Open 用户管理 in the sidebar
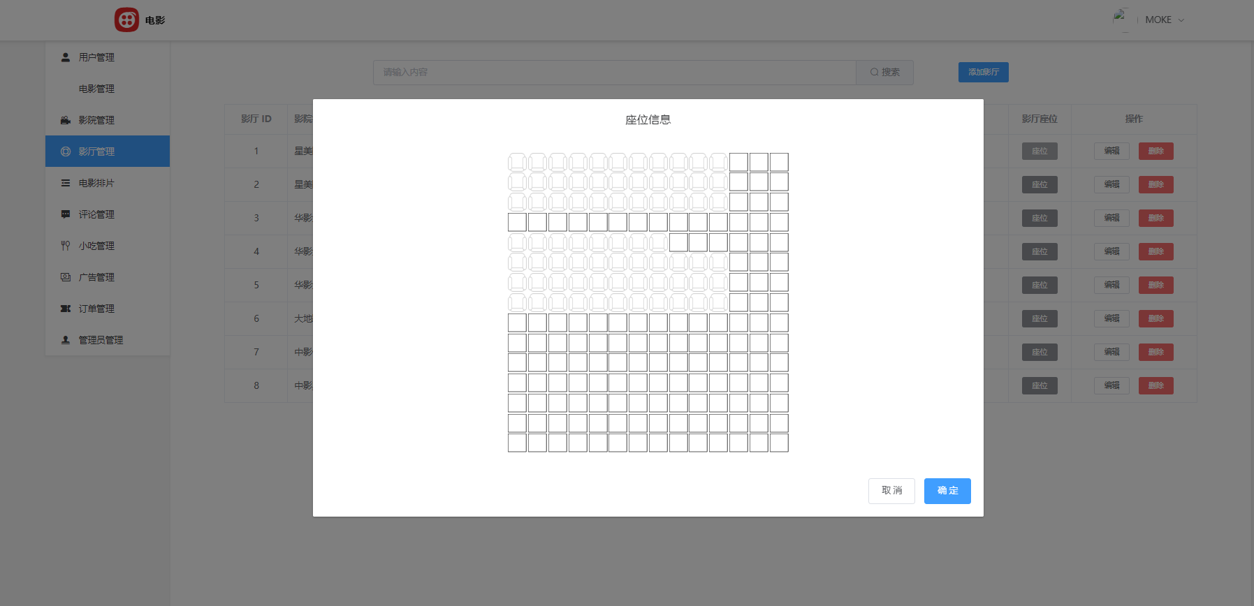This screenshot has height=606, width=1254. coord(108,57)
